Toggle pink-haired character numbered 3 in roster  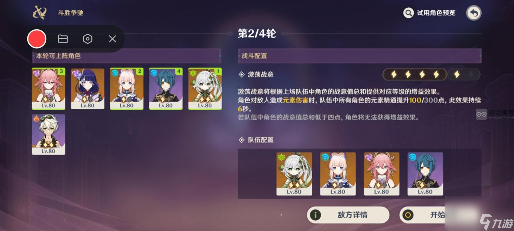point(49,89)
